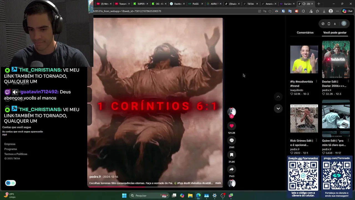Viewport: 355px width, 200px height.
Task: Open OBS Studio from the taskbar
Action: click(223, 196)
